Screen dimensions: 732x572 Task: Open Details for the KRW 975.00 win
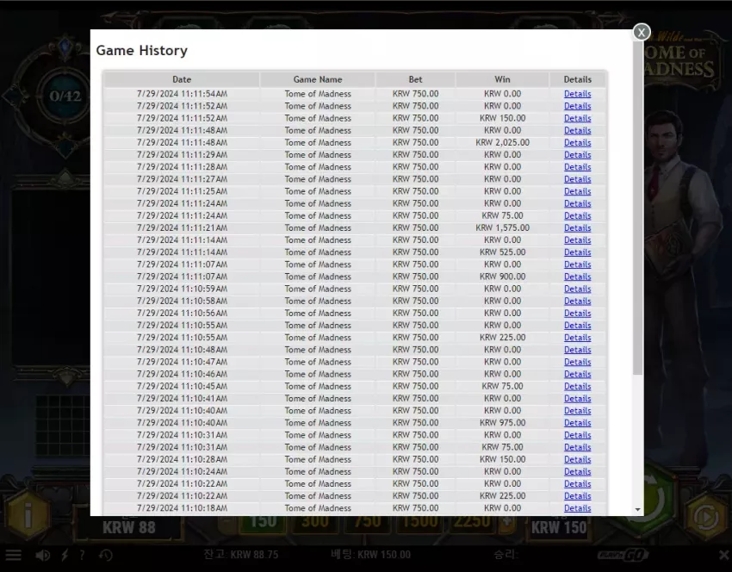(x=578, y=423)
